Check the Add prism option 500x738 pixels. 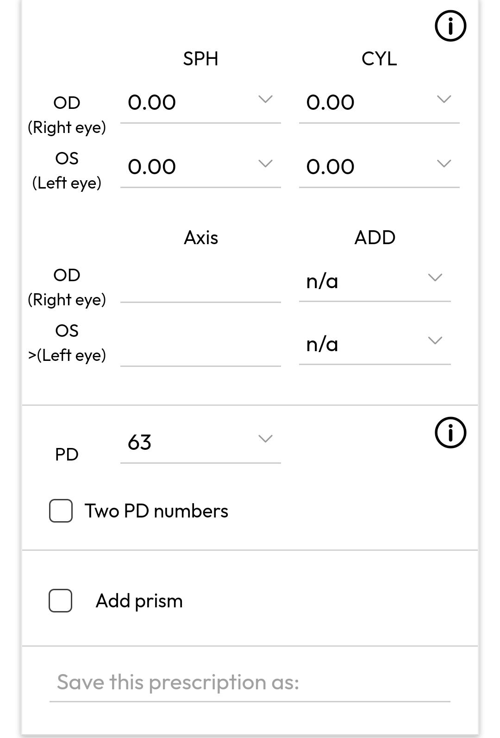(x=60, y=601)
